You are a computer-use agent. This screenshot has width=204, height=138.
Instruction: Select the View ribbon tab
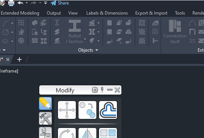[x=73, y=13]
